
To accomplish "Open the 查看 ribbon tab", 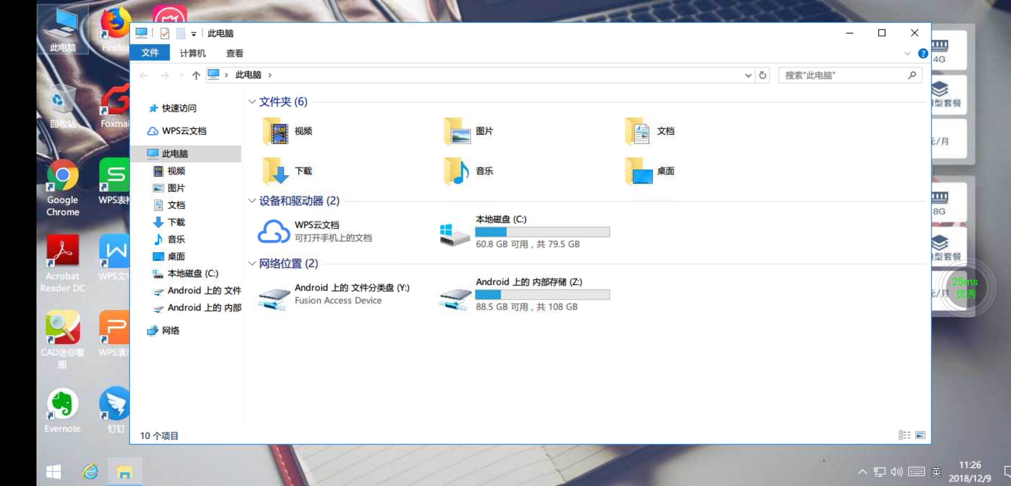I will [x=234, y=54].
